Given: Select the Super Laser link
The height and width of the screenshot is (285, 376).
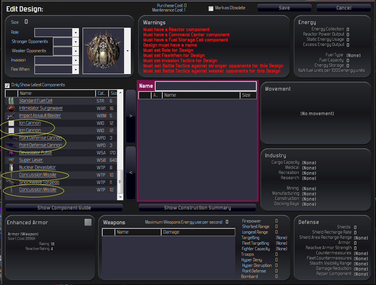Looking at the screenshot, I should [31, 160].
